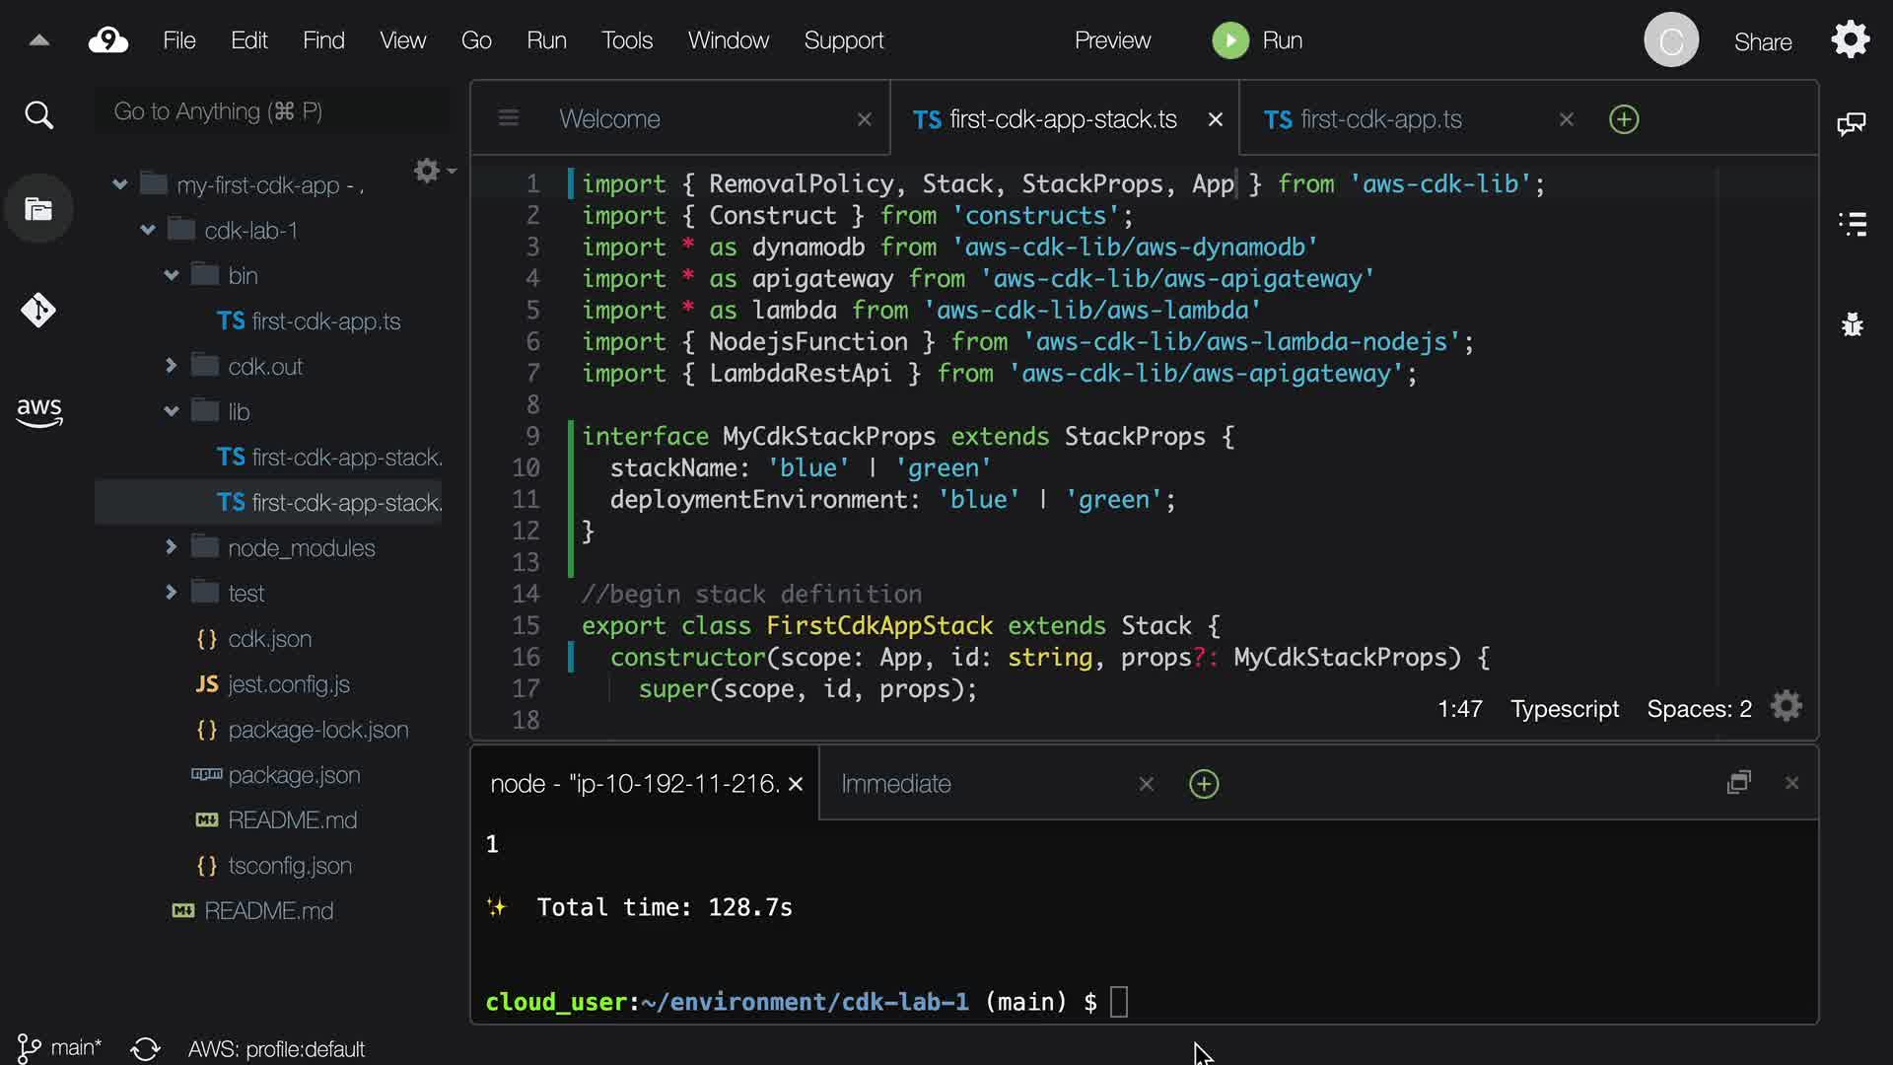Expand the cdk.out folder

click(x=172, y=366)
